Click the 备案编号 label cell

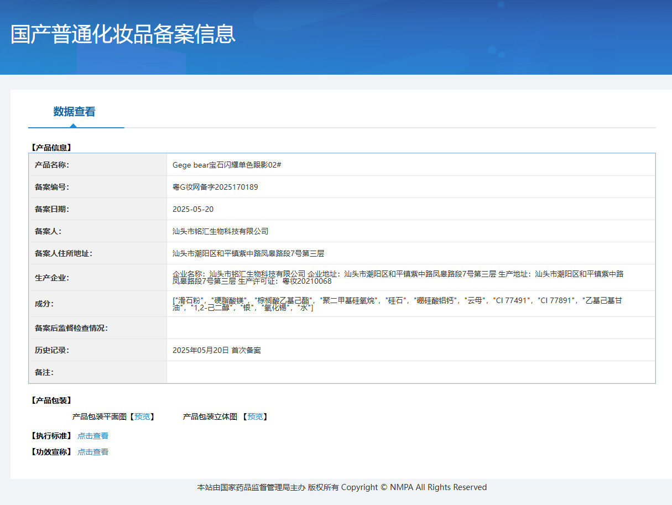coord(98,187)
